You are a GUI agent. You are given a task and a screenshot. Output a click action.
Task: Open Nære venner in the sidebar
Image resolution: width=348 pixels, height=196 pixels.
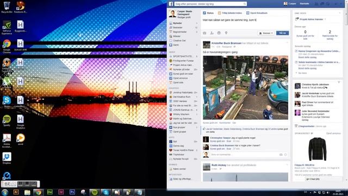coord(179,169)
